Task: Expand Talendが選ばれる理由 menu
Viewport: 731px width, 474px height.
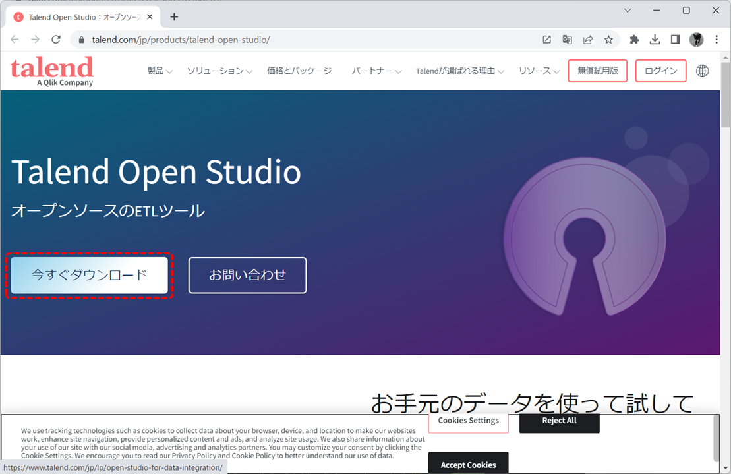Action: point(459,71)
